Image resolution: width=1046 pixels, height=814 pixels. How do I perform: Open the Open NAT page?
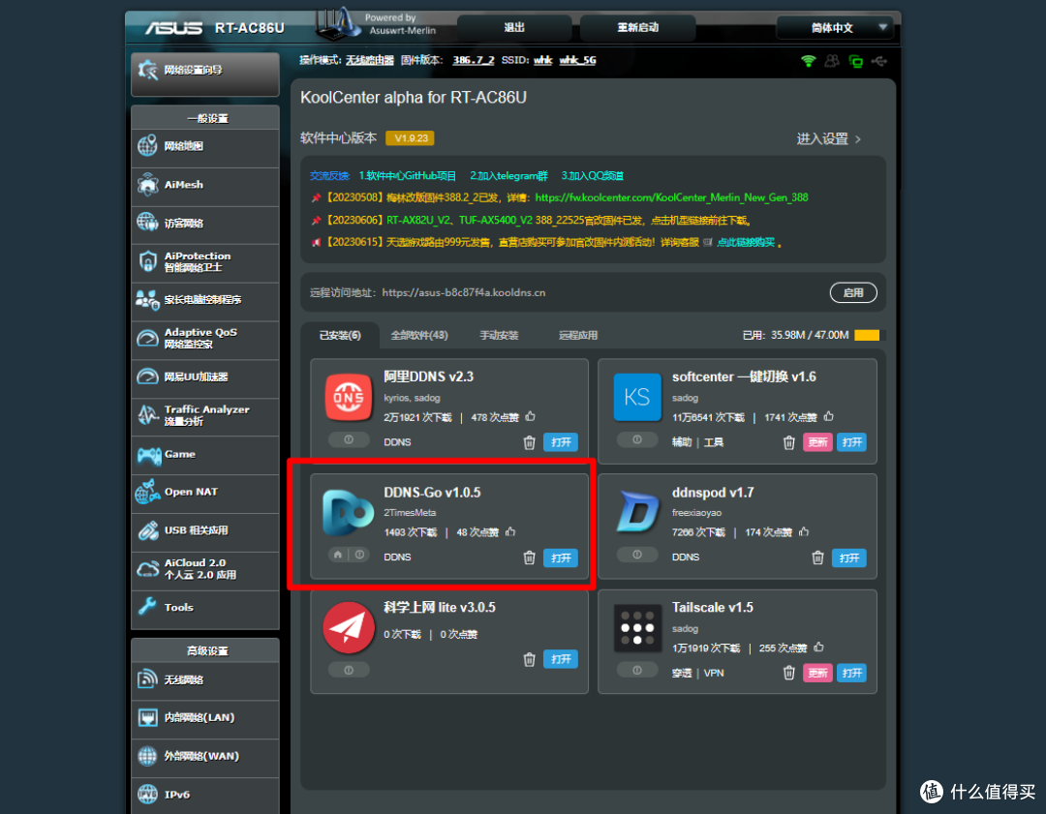point(204,493)
